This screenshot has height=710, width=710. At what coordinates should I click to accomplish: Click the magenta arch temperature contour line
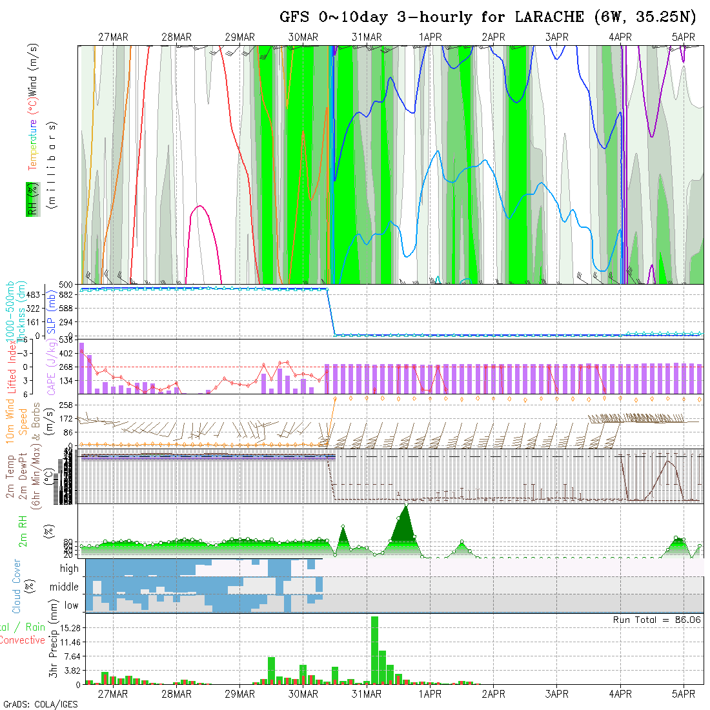pos(201,207)
